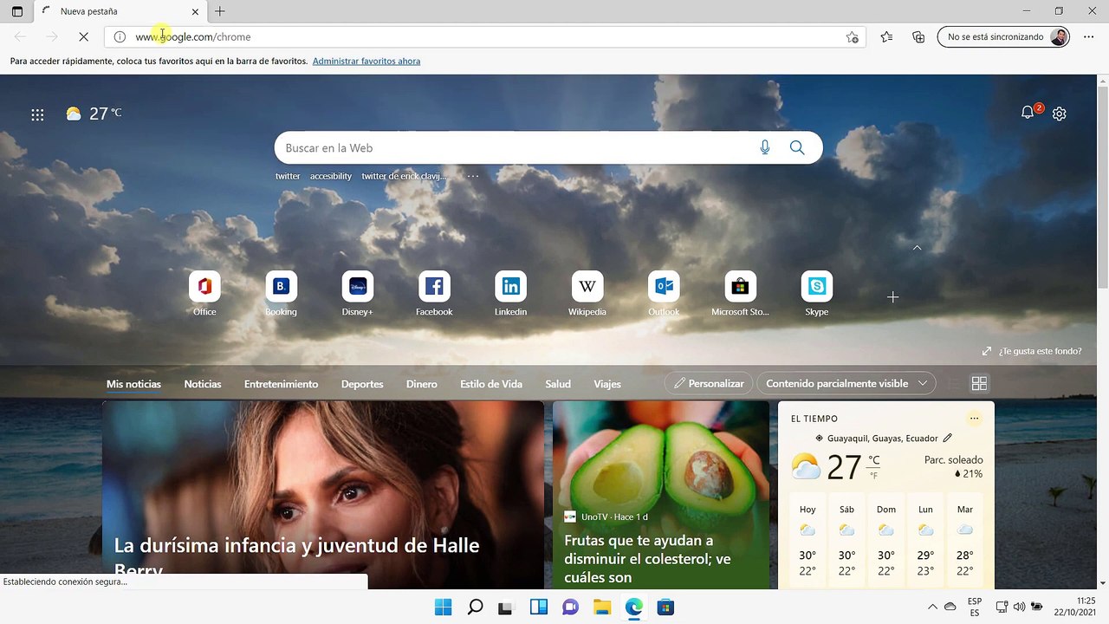Open the tab actions menu icon
Image resolution: width=1109 pixels, height=624 pixels.
coord(16,11)
